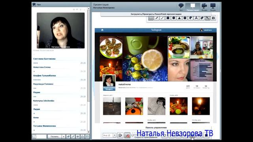Viewport: 253px width, 142px height.
Task: Click the single candle photo thumbnail
Action: click(x=201, y=106)
